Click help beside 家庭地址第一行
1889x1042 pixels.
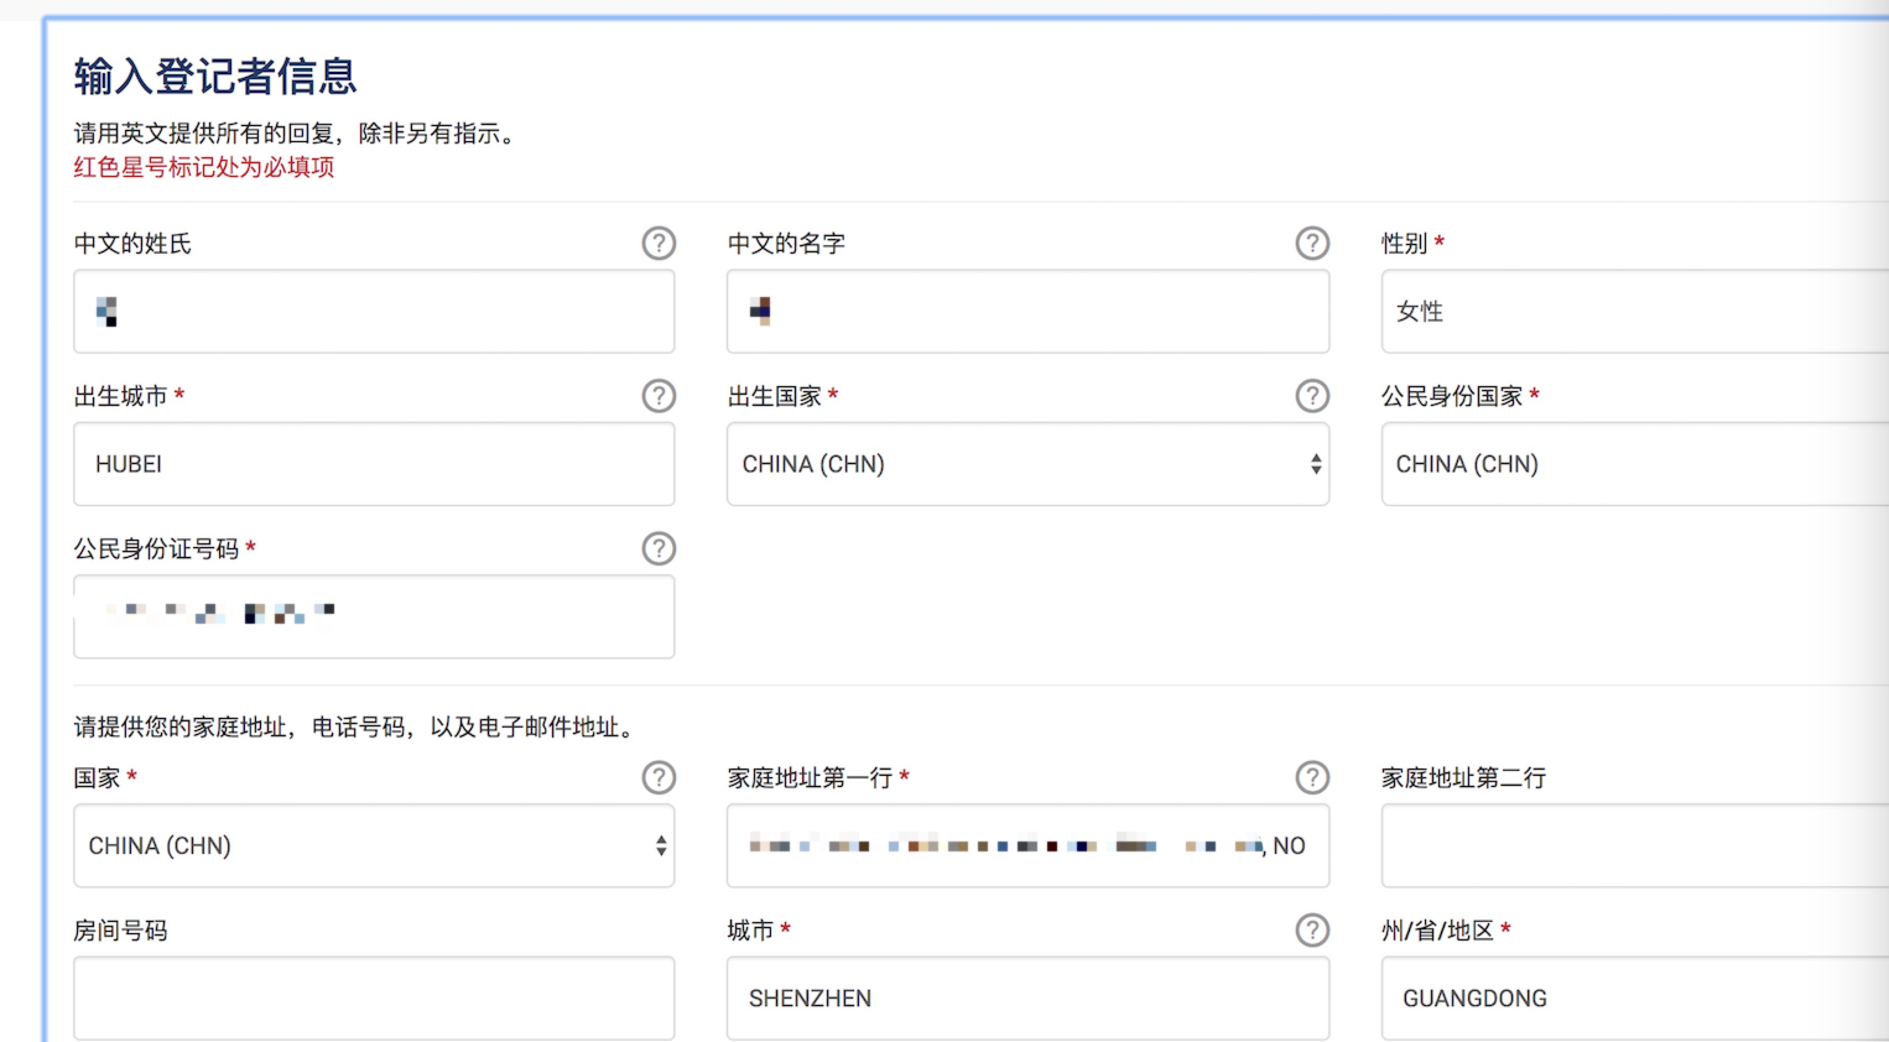tap(1312, 777)
